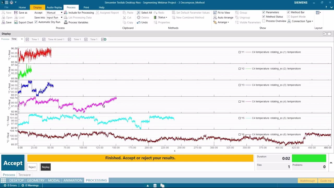The height and width of the screenshot is (188, 334).
Task: Click the 0 Warnings status indicator
Action: (x=30, y=185)
